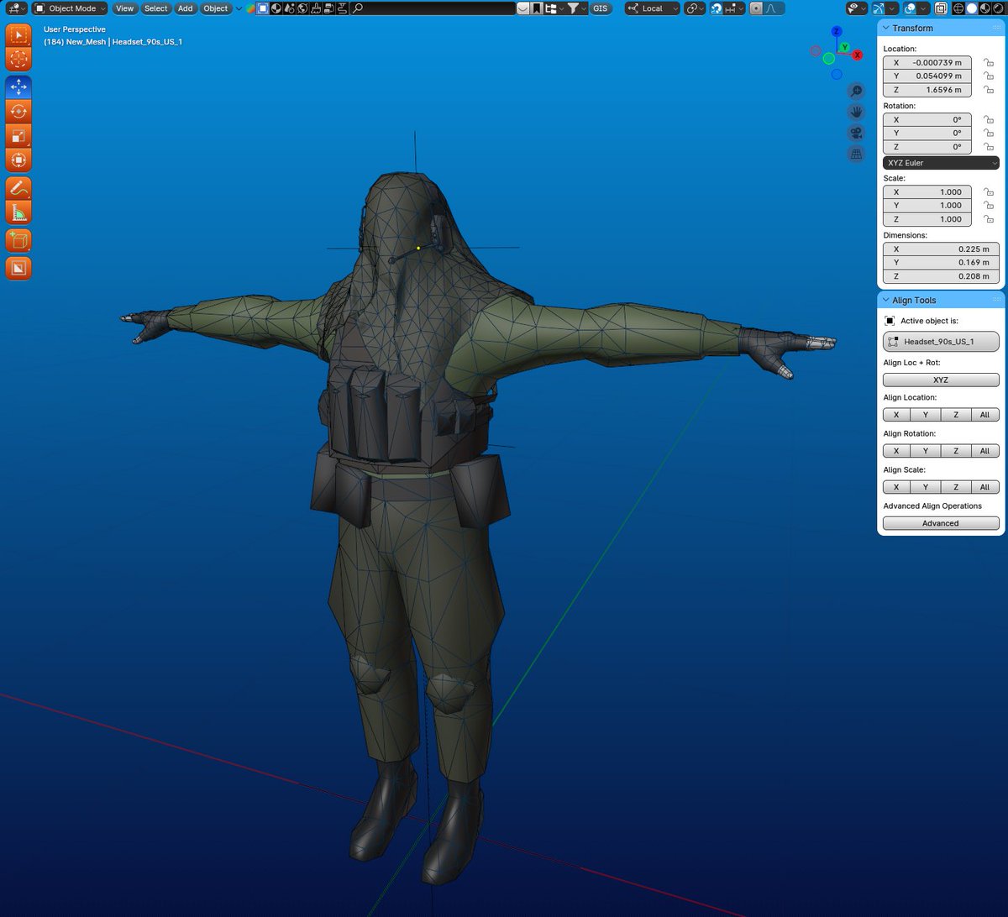Click the Advanced align button
This screenshot has height=917, width=1008.
[941, 523]
